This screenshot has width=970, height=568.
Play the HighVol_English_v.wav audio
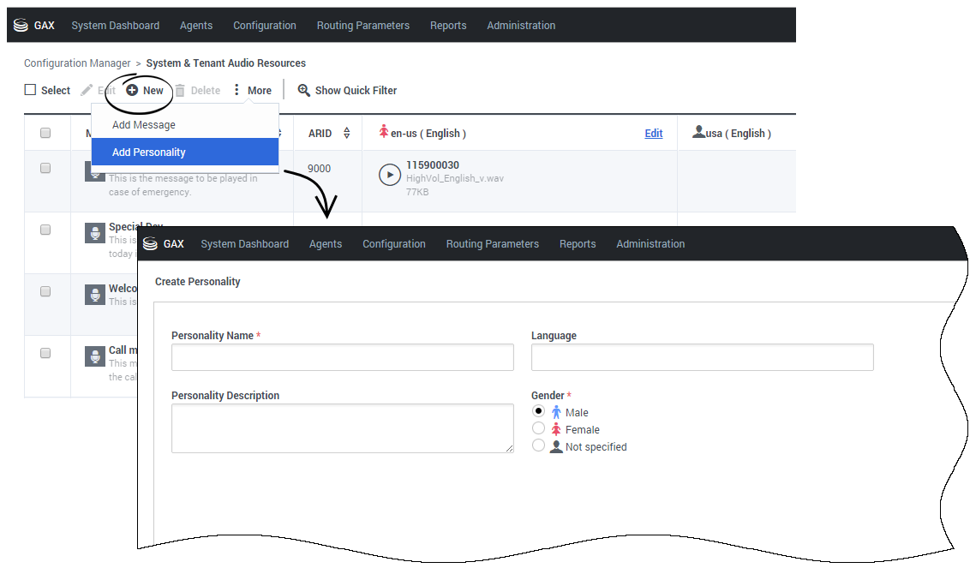click(389, 175)
